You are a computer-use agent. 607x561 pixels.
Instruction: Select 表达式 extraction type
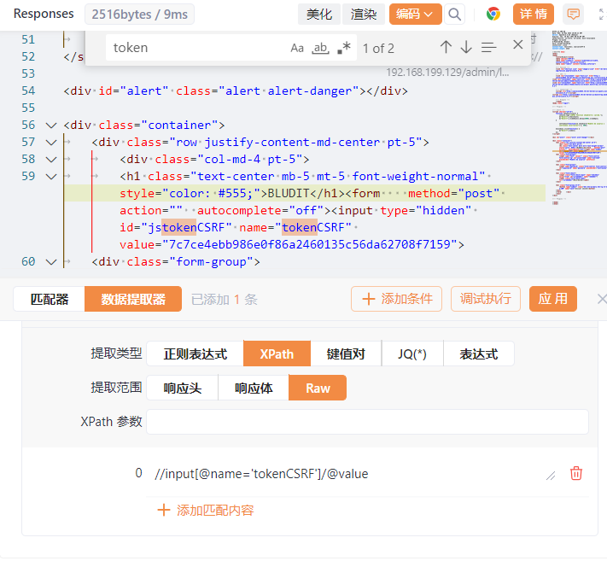pos(478,354)
